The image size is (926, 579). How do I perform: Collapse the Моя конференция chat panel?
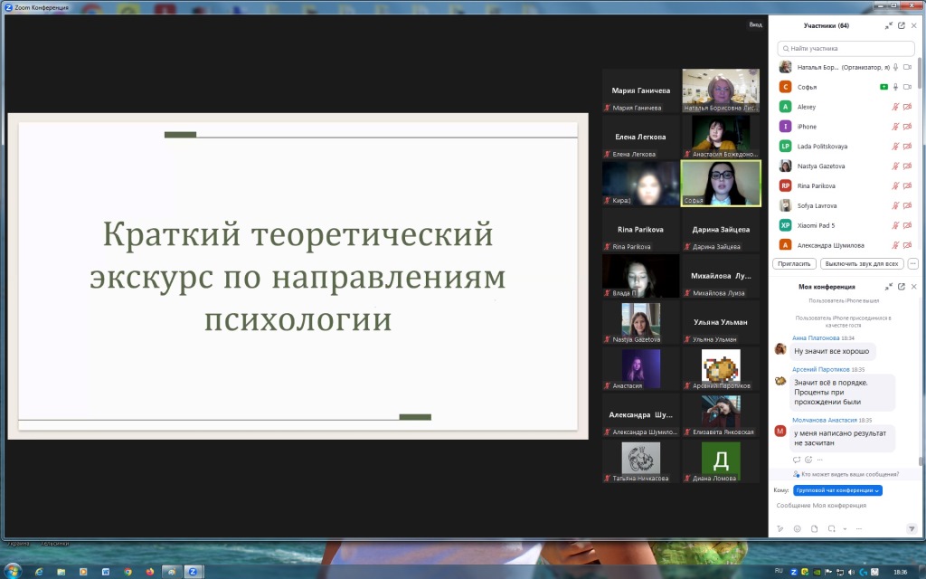click(x=888, y=287)
